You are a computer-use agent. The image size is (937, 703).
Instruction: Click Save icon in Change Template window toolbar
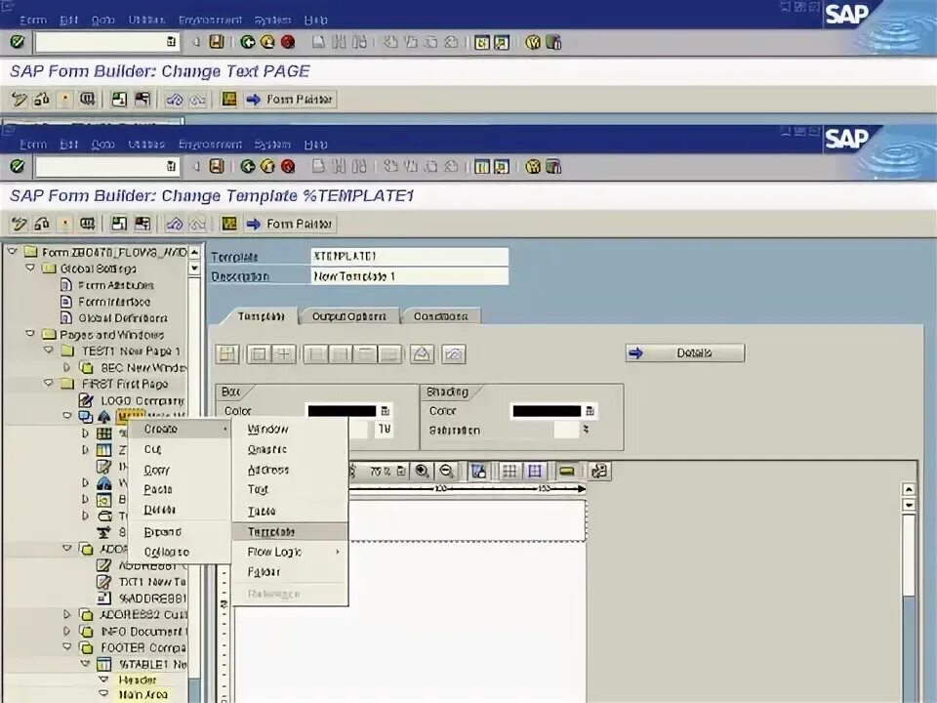pyautogui.click(x=217, y=166)
